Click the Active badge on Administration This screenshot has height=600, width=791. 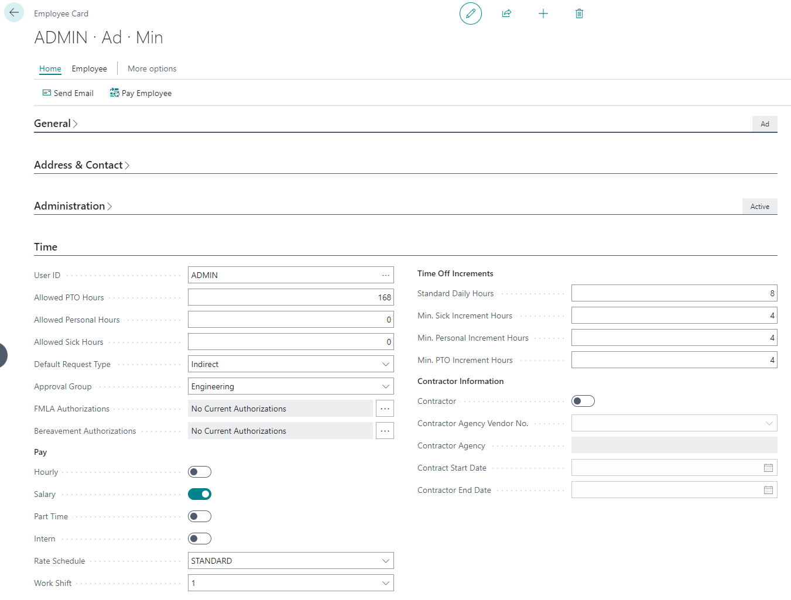(x=759, y=206)
